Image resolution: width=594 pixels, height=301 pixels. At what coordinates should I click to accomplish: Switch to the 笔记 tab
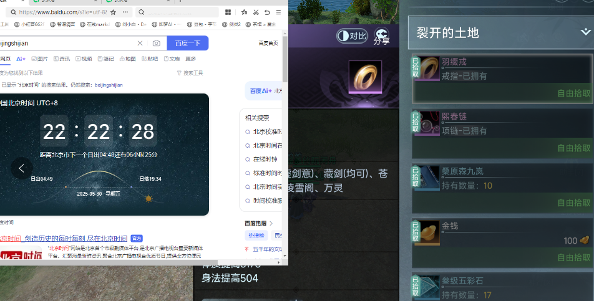click(105, 59)
